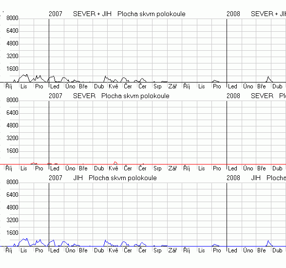Click 'SEVER + JIH' title text beside 2007
The image size is (286, 268).
point(92,14)
